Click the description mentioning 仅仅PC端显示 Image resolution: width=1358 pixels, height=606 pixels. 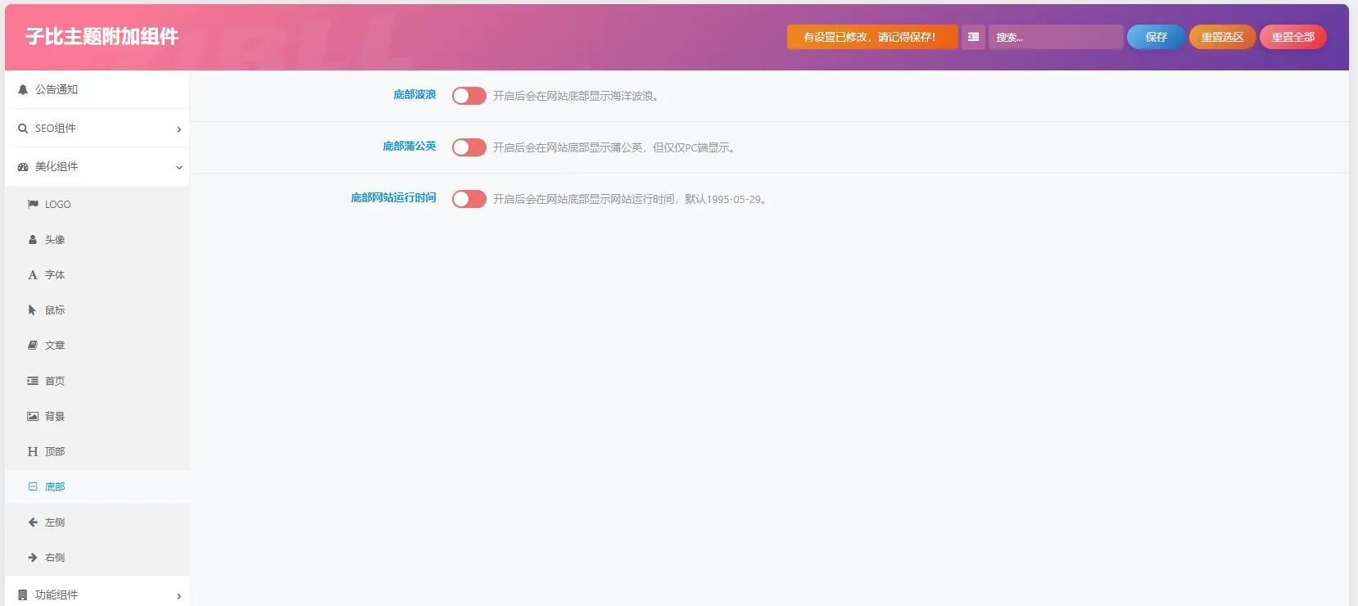click(614, 148)
